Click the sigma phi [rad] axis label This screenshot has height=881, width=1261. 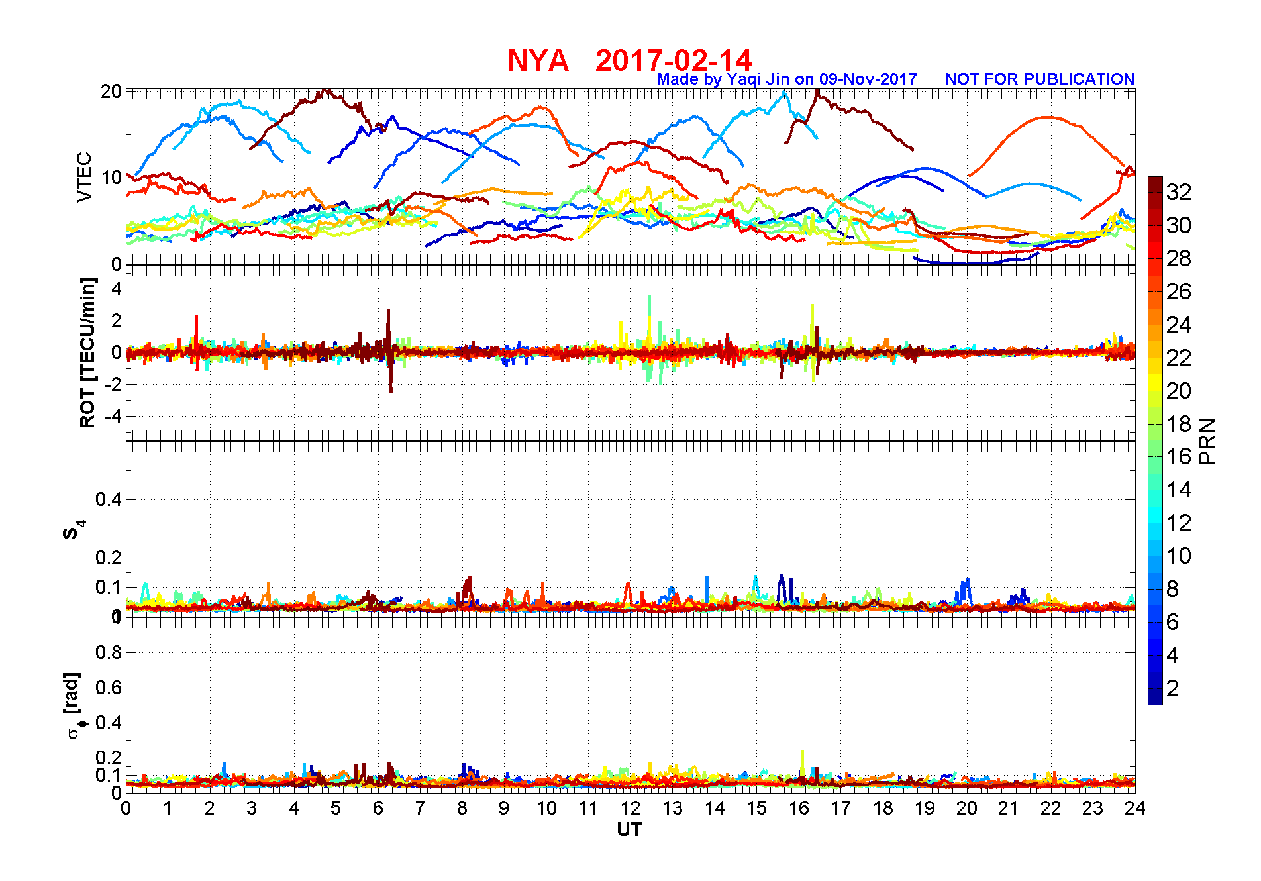point(74,704)
